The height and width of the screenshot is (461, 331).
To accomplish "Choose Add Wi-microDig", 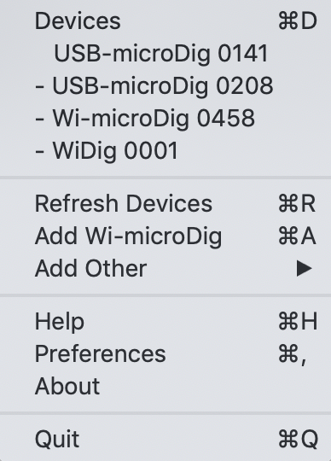I will (x=165, y=236).
